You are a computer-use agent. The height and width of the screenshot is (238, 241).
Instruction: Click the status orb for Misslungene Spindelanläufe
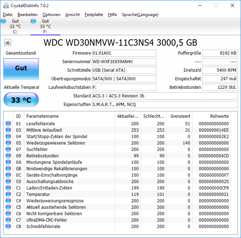click(8, 162)
